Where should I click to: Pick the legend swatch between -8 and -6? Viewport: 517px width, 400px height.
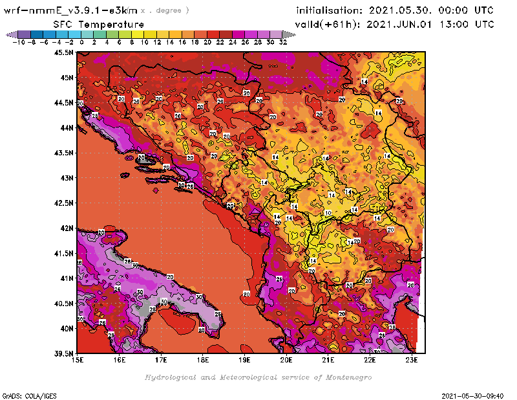point(37,34)
